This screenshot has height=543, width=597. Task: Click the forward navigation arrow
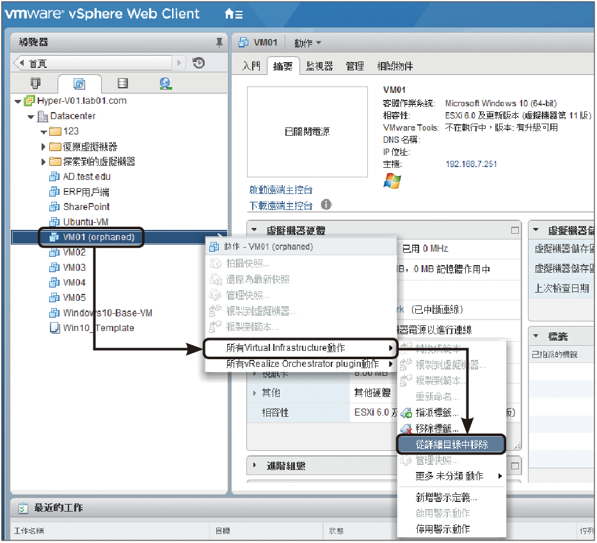[x=179, y=63]
